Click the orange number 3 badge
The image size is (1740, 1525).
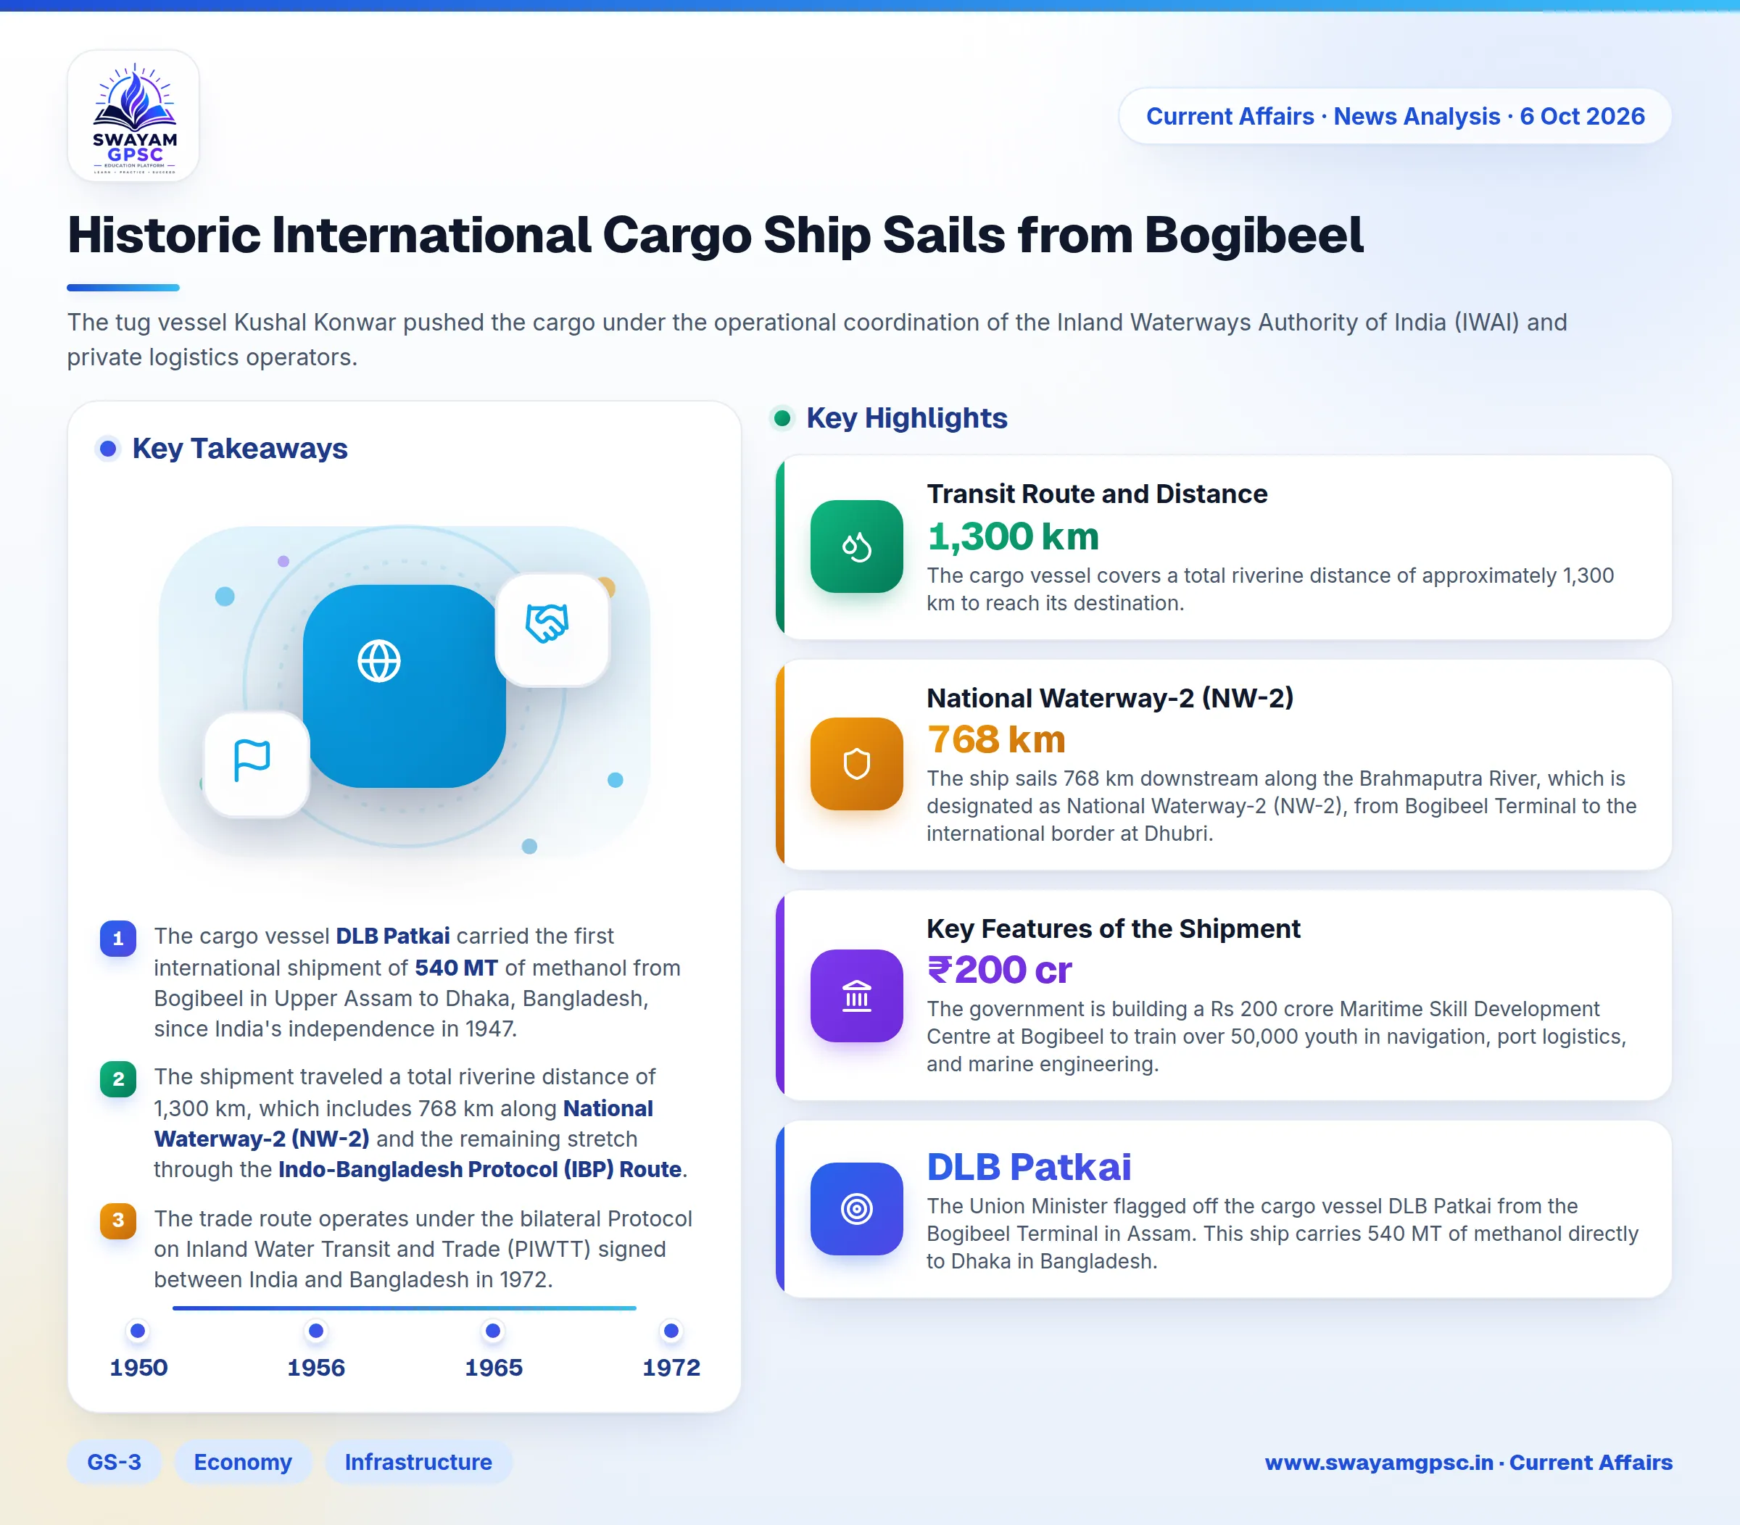[118, 1221]
